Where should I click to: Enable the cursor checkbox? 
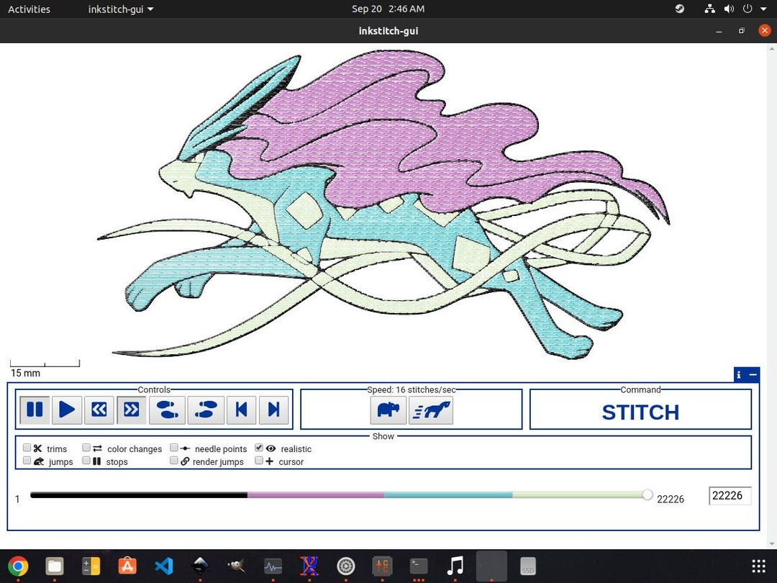click(x=259, y=461)
